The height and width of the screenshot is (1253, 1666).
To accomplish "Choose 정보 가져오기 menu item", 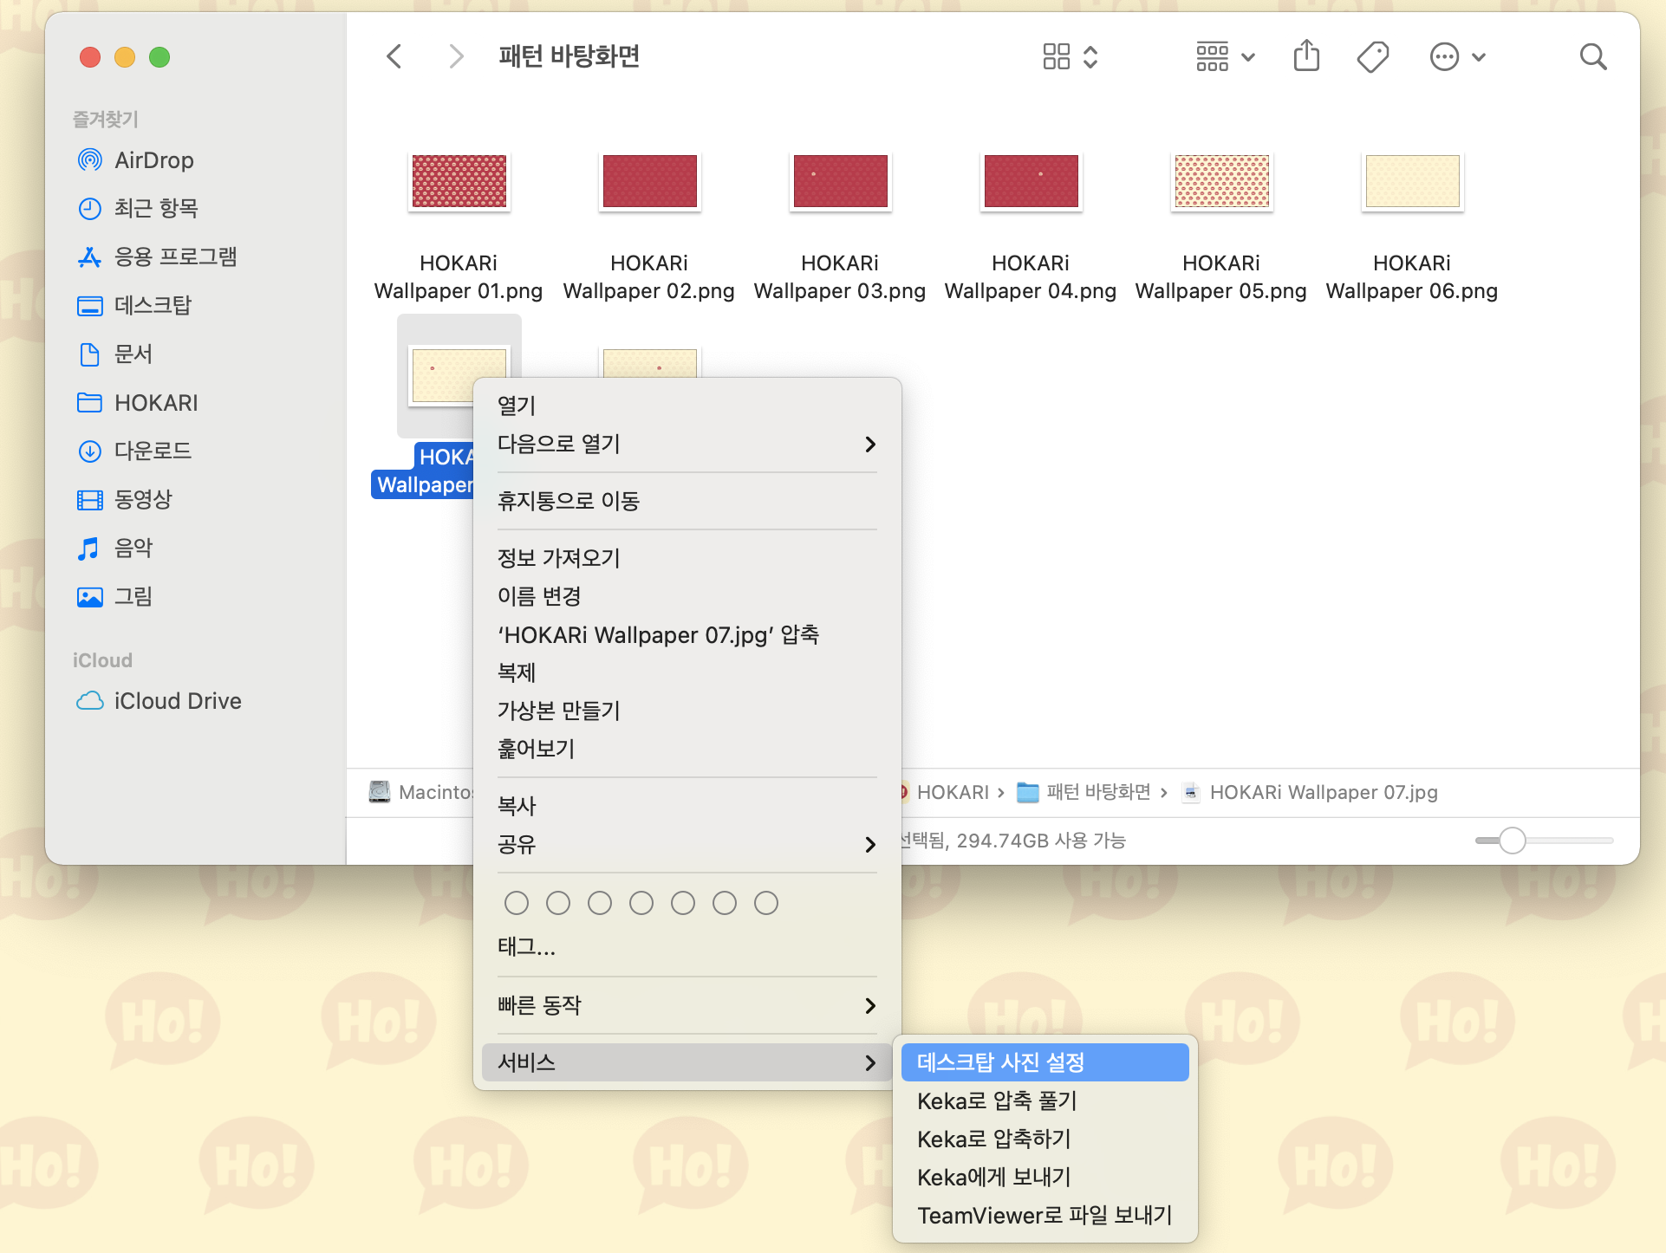I will 687,558.
